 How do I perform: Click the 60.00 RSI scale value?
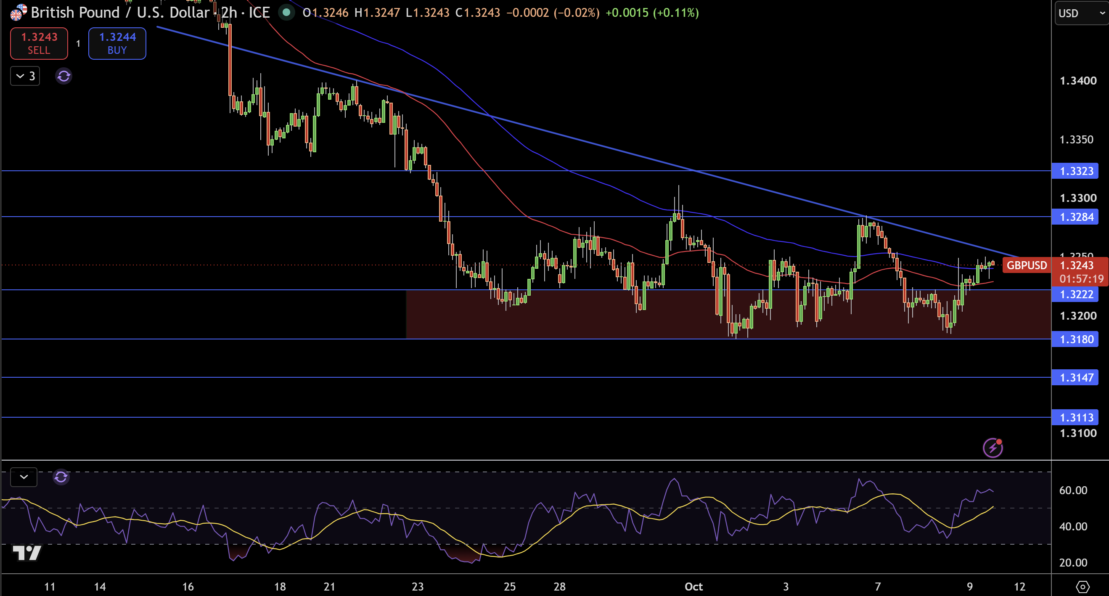click(x=1073, y=490)
